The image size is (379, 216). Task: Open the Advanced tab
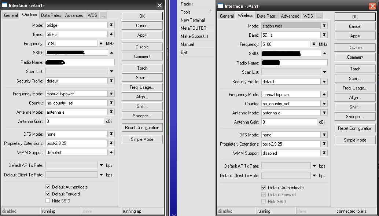[x=74, y=15]
